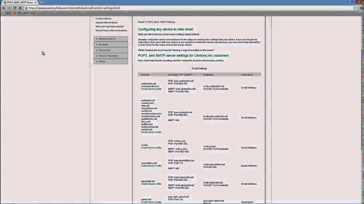Click the 'Incoming POP or IMAP*' column header
The height and width of the screenshot is (204, 364).
(180, 75)
